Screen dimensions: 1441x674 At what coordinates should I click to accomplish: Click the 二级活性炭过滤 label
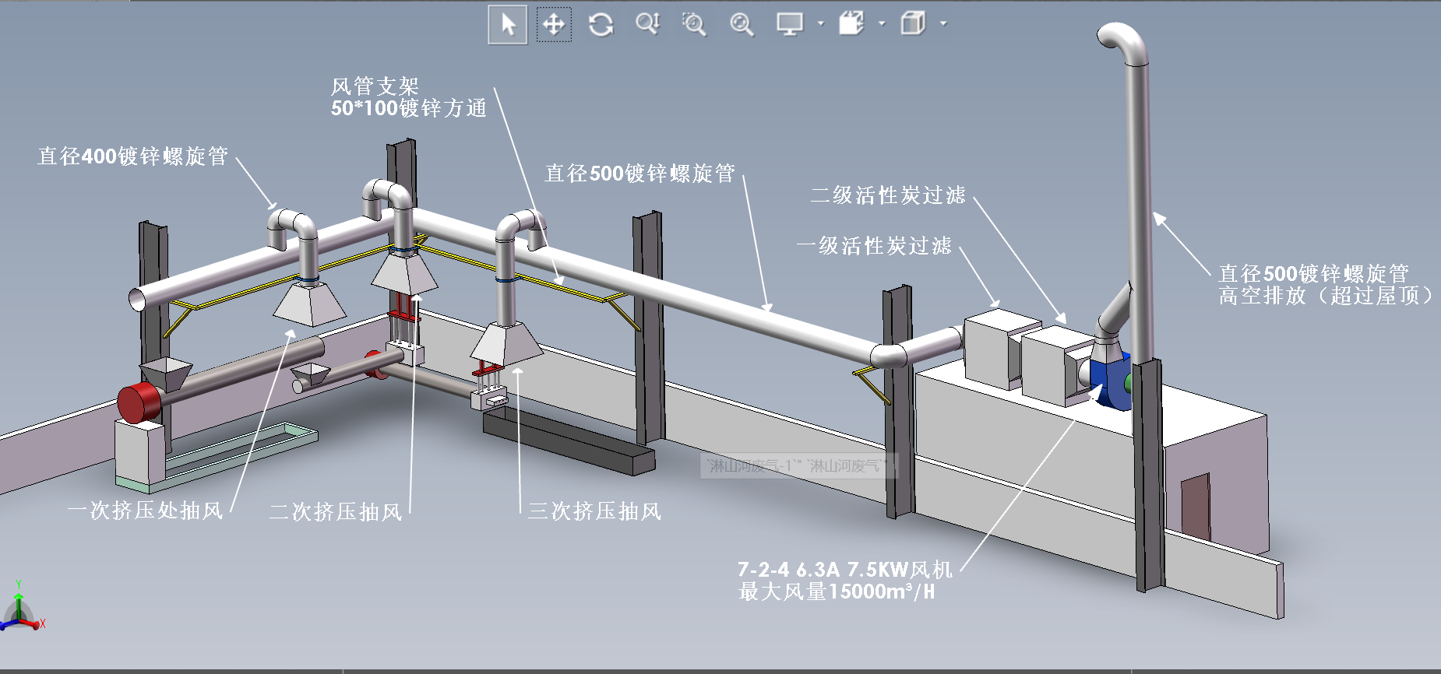coord(888,195)
